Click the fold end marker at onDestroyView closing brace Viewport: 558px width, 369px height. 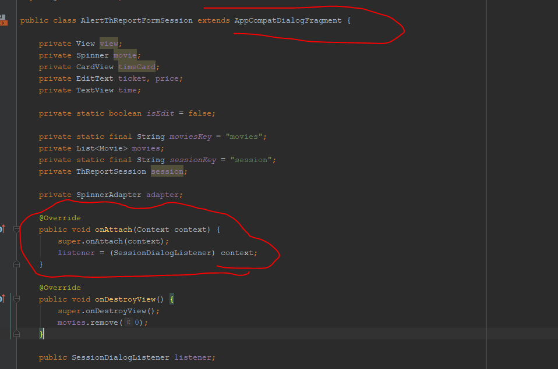coord(16,334)
